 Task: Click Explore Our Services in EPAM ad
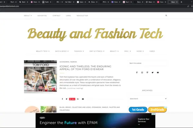coord(143,122)
